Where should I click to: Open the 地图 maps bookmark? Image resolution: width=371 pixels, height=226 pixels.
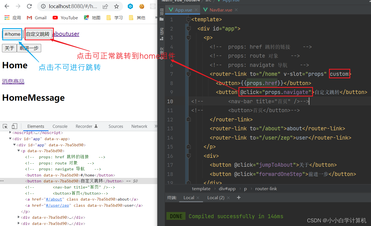[92, 18]
